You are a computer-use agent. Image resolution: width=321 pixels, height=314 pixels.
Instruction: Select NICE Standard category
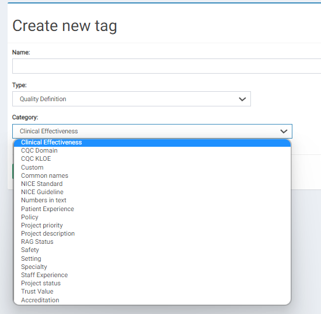[x=152, y=184]
